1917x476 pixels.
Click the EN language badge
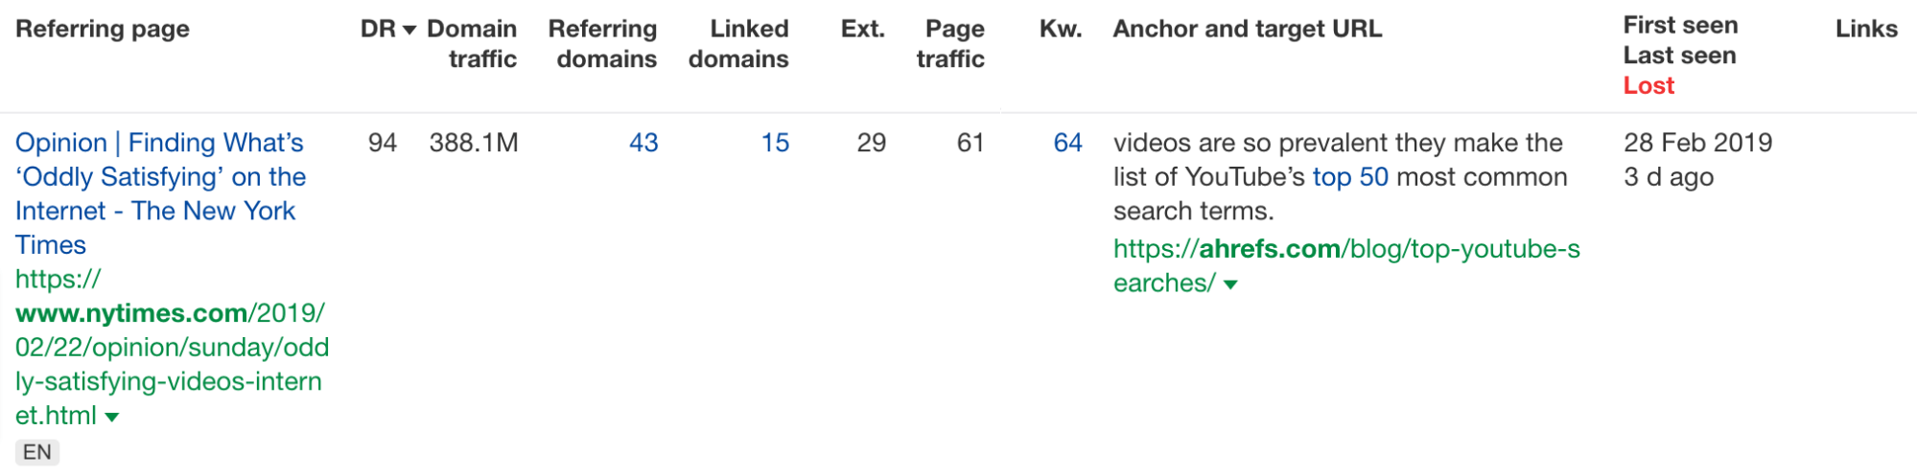[37, 452]
